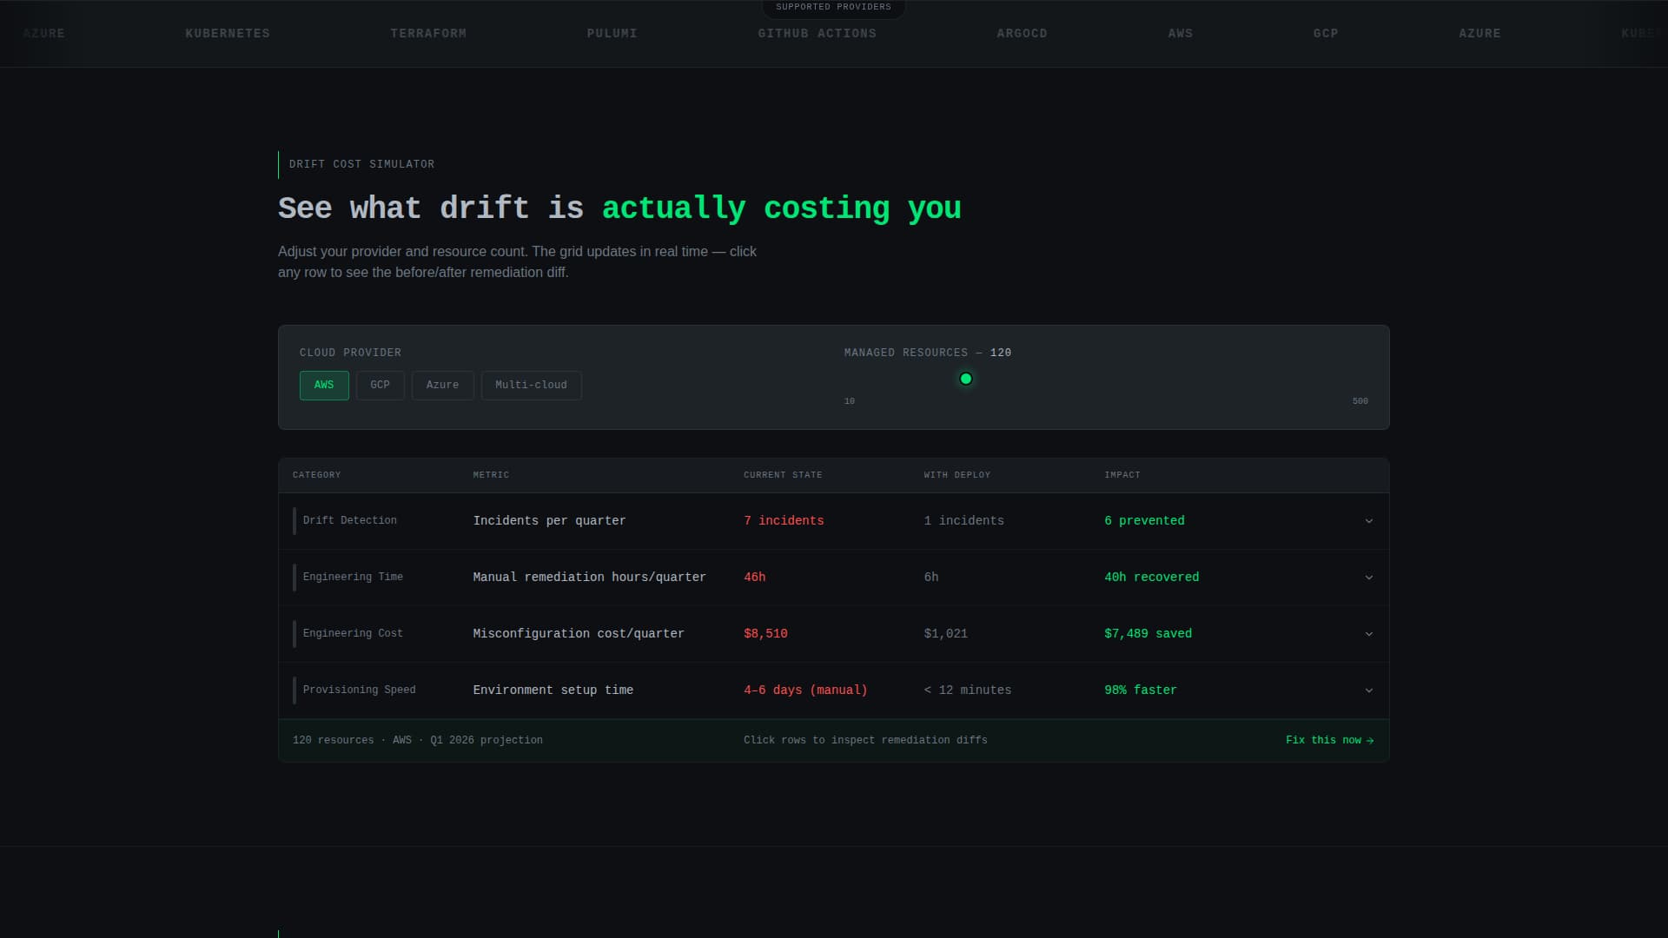Click GitHub Actions in the providers strip
Viewport: 1668px width, 938px height.
817,34
